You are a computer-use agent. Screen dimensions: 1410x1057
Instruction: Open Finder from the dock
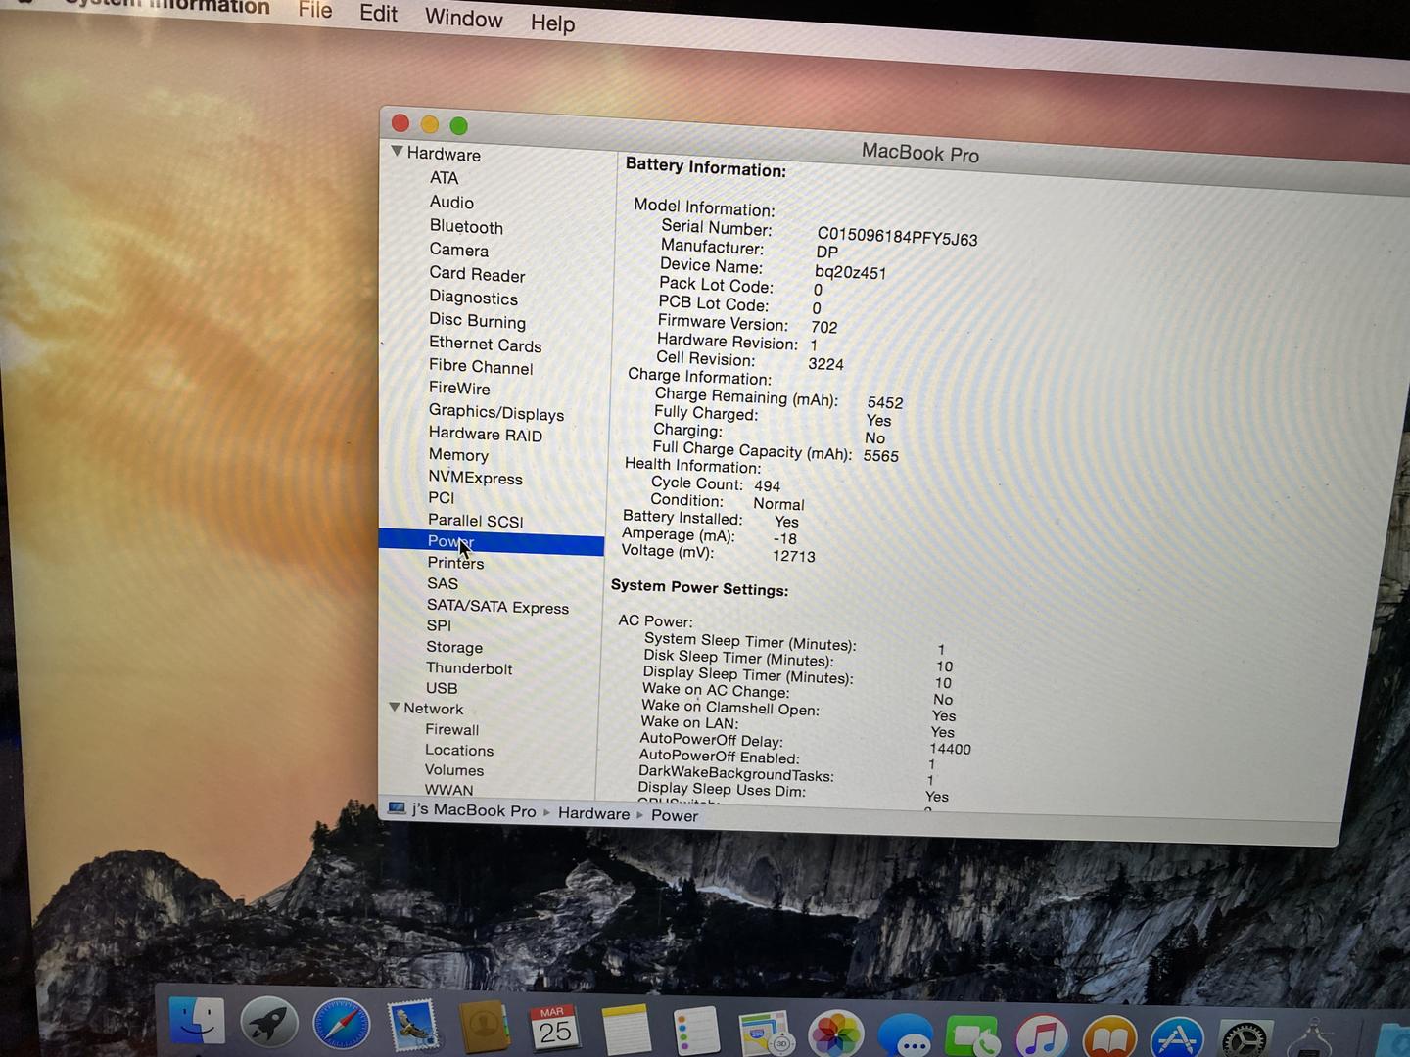point(197,1022)
